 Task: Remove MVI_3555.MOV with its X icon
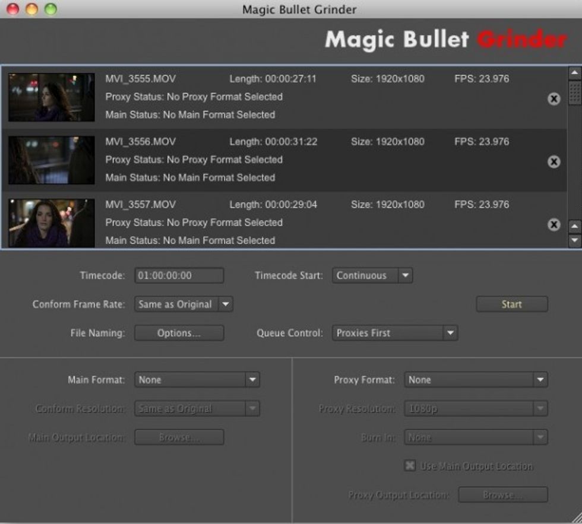553,99
